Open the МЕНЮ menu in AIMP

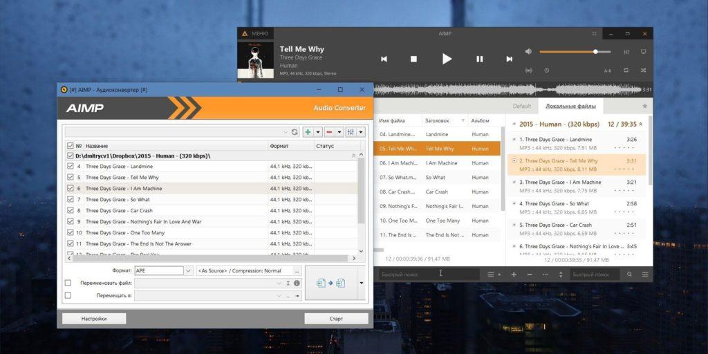coord(254,33)
